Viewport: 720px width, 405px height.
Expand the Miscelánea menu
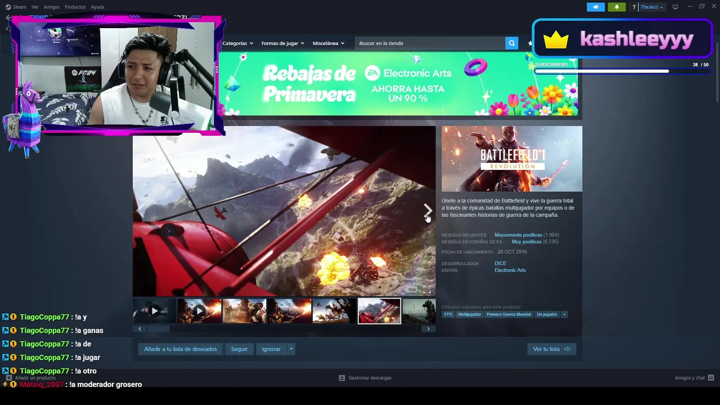[328, 43]
